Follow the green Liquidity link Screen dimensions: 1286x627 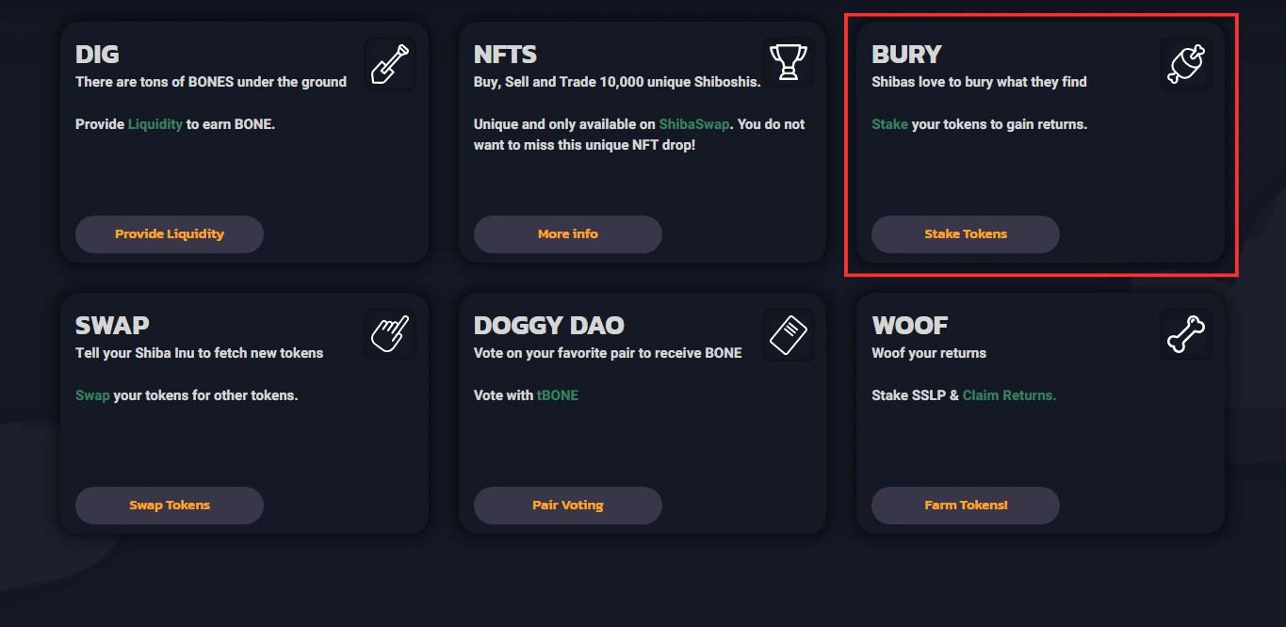pos(155,124)
